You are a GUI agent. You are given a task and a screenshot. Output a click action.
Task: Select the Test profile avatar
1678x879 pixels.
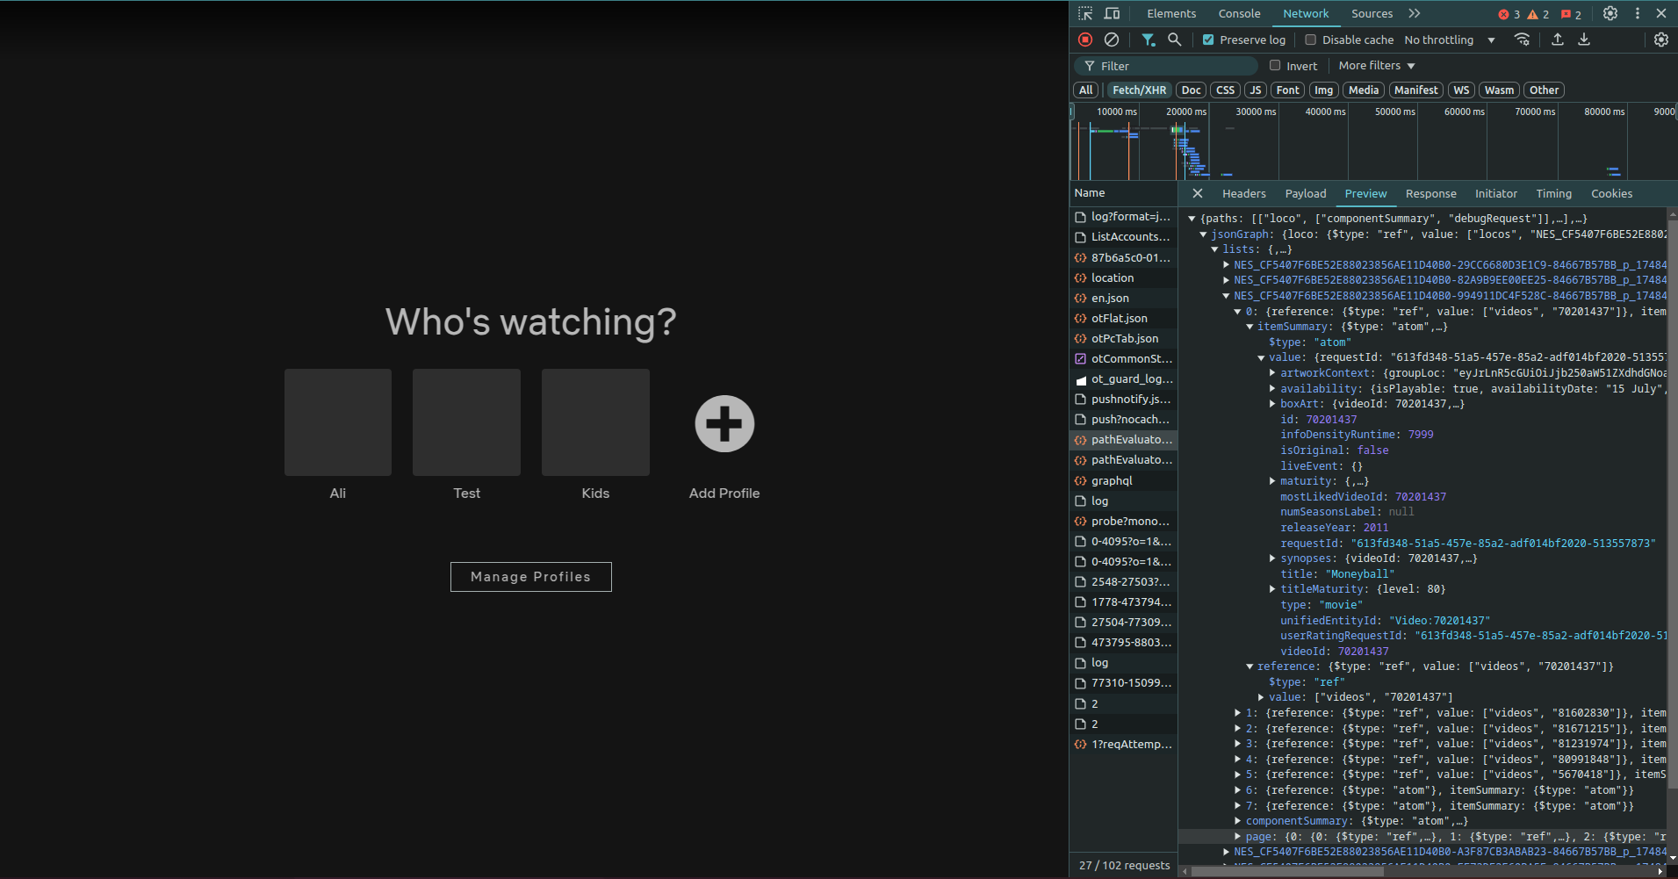coord(466,422)
